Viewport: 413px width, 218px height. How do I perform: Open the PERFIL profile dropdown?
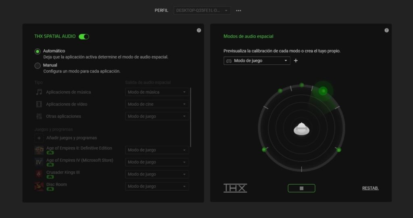point(202,10)
